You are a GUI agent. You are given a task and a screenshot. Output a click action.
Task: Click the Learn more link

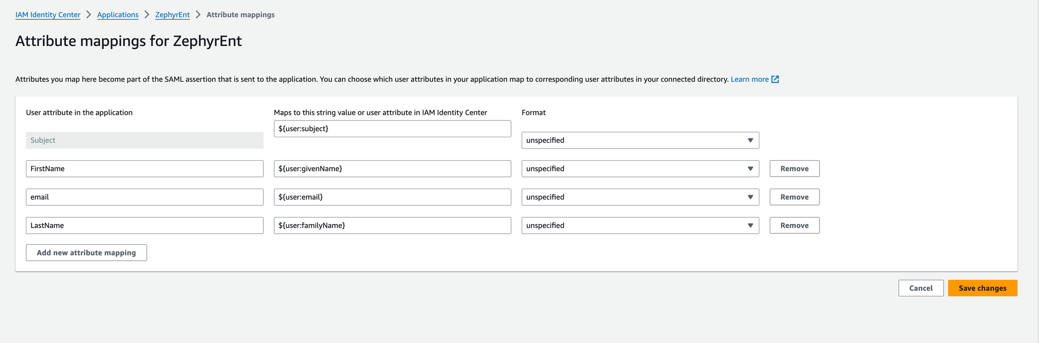tap(749, 79)
